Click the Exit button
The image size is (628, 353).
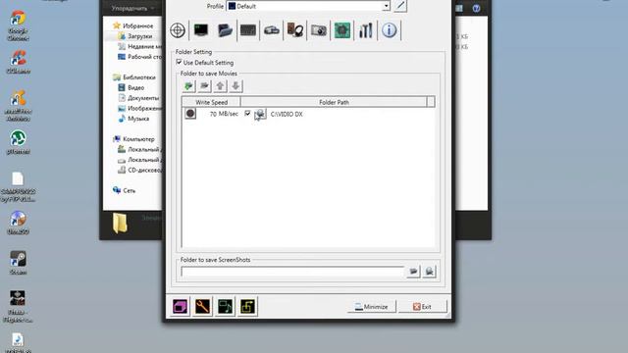pos(423,307)
